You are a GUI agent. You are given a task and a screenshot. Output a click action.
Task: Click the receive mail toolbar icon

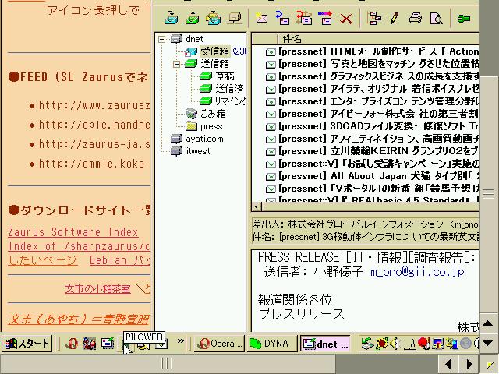172,17
